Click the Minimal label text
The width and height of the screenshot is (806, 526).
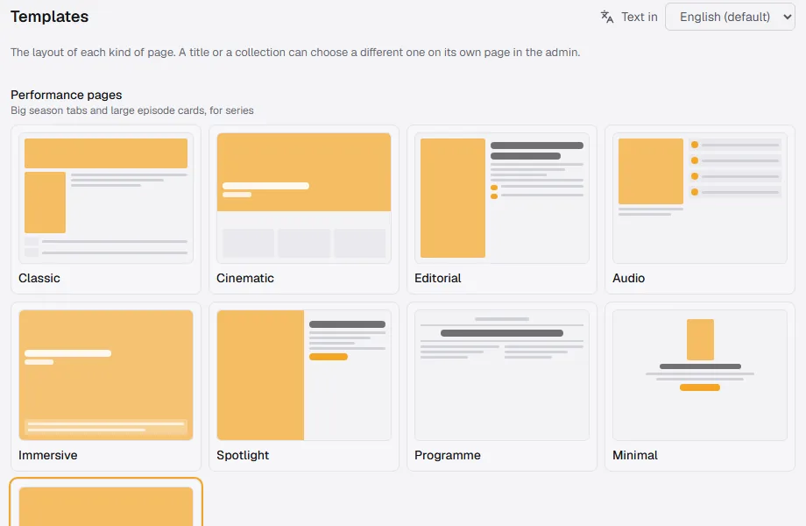tap(635, 455)
